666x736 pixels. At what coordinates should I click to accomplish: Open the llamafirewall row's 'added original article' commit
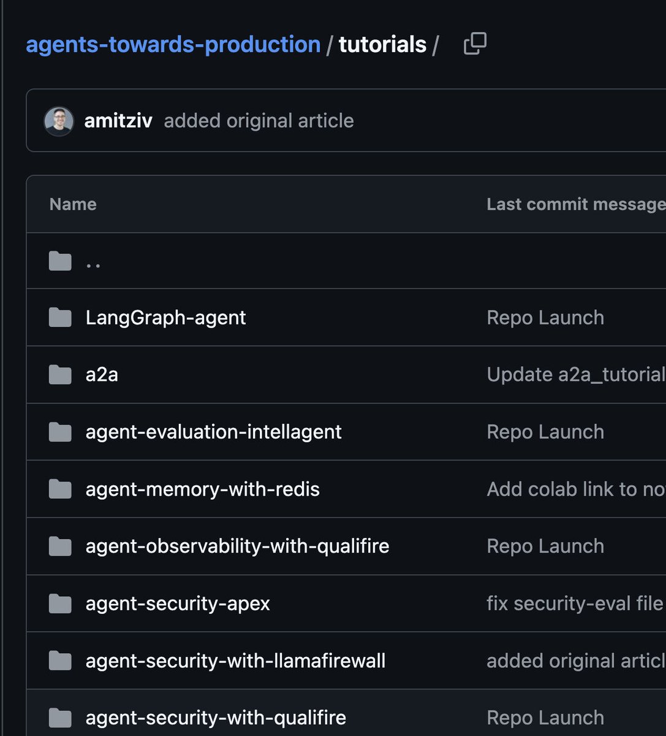(x=576, y=661)
